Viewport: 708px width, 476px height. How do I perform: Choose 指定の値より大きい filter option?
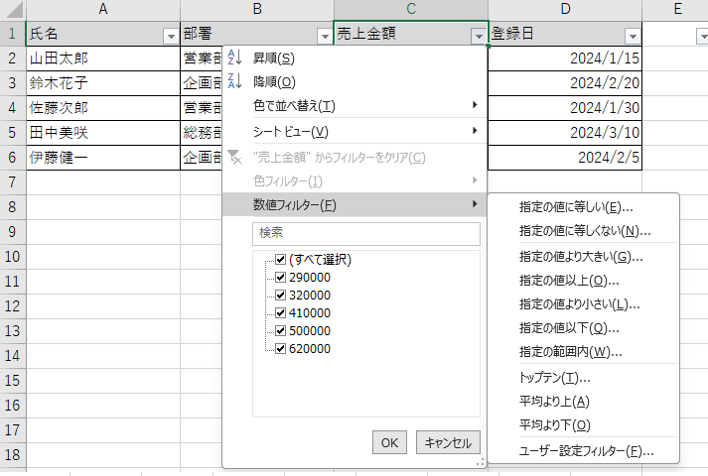coord(581,257)
